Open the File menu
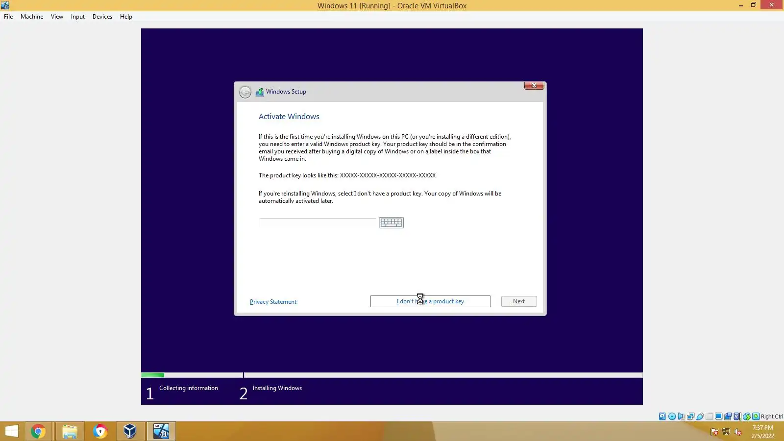The image size is (784, 441). point(8,17)
